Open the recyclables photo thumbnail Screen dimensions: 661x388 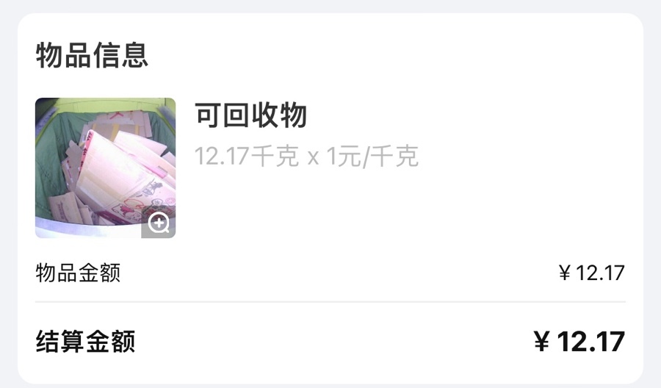click(105, 168)
